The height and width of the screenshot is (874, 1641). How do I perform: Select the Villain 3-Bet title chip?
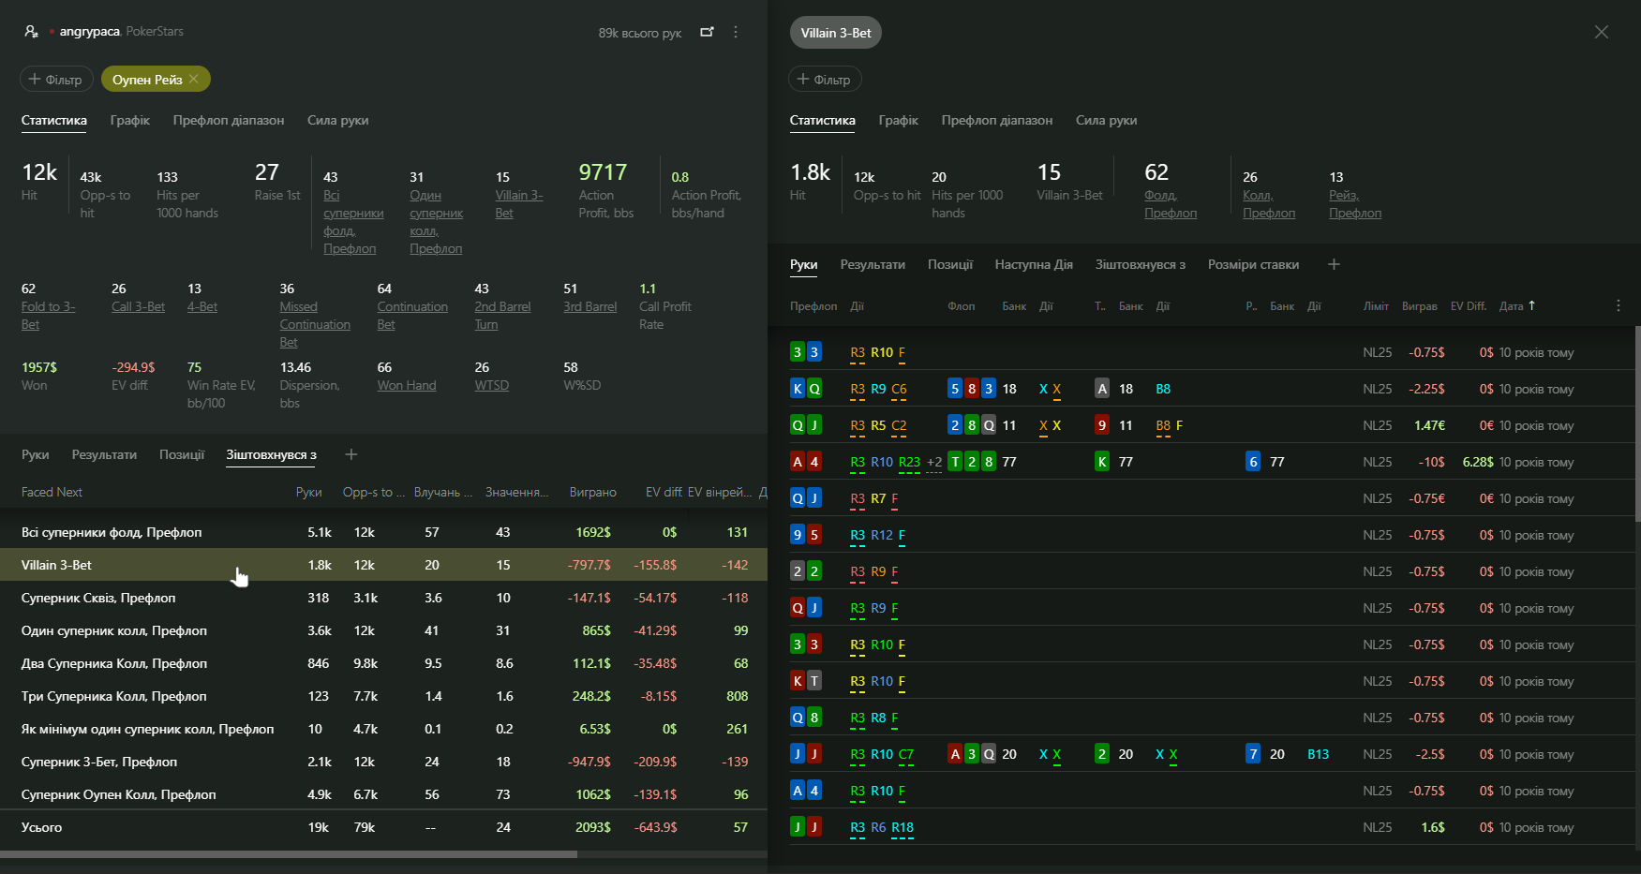click(836, 33)
